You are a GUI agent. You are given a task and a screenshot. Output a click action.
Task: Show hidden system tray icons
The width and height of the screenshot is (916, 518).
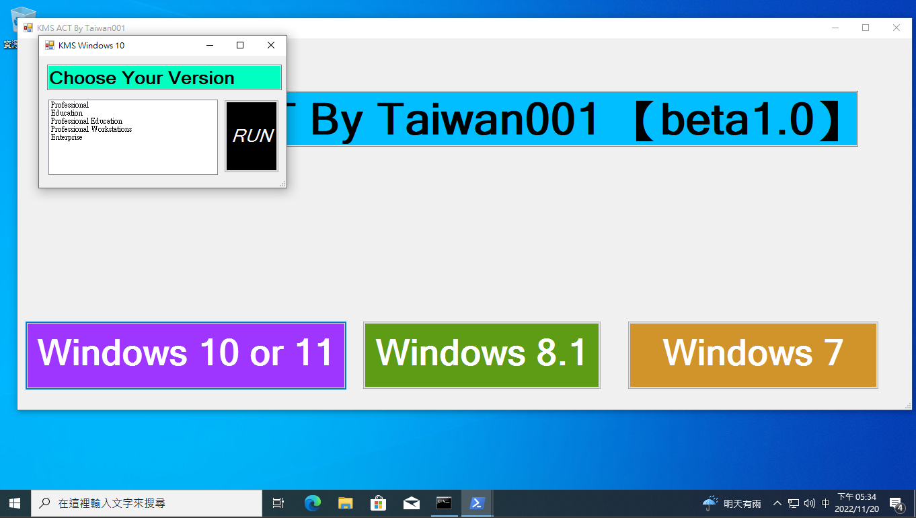[777, 503]
